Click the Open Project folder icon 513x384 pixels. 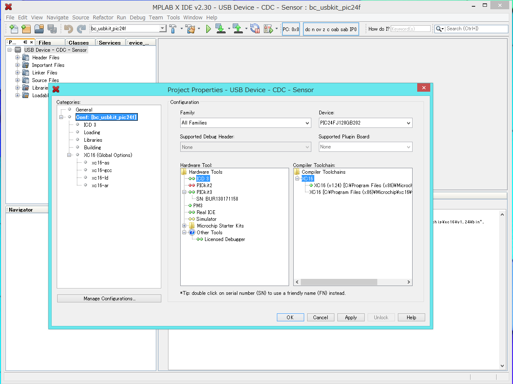pyautogui.click(x=39, y=29)
